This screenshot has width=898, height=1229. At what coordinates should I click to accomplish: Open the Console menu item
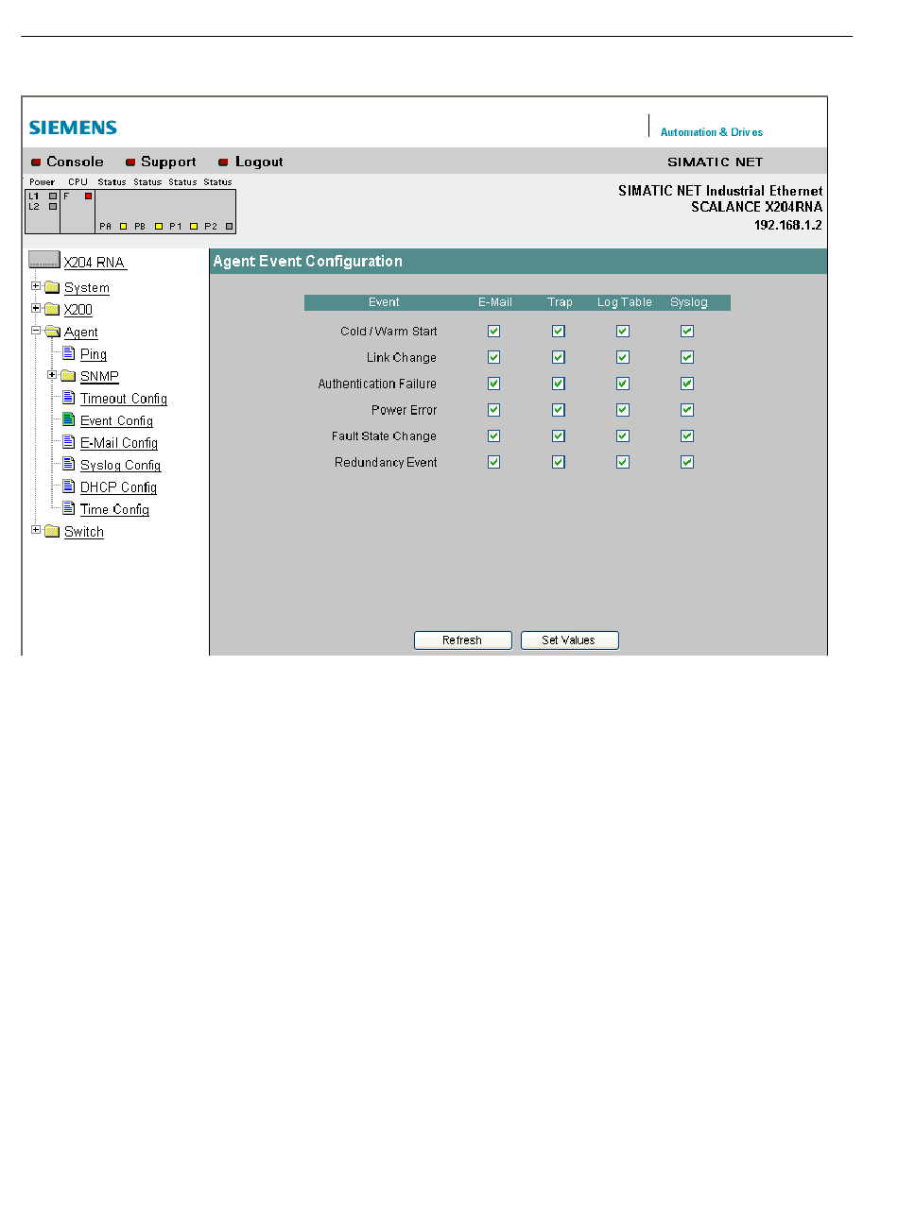(75, 162)
